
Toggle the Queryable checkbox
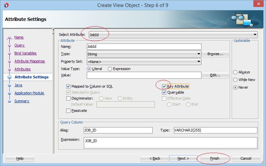[x=164, y=93]
